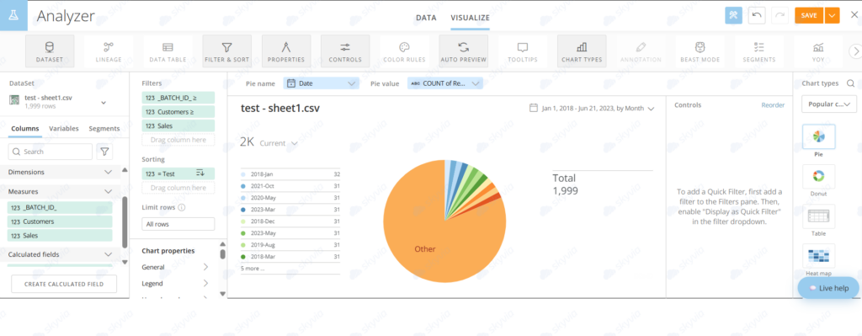Click the 2018-Jan legend color dot
862x336 pixels.
pyautogui.click(x=243, y=173)
